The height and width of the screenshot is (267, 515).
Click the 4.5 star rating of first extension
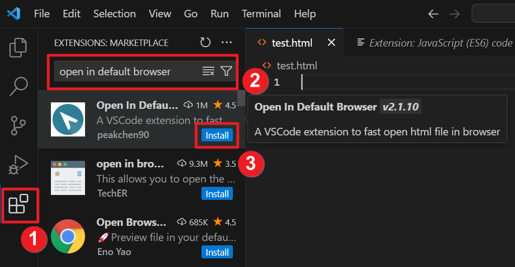click(225, 105)
